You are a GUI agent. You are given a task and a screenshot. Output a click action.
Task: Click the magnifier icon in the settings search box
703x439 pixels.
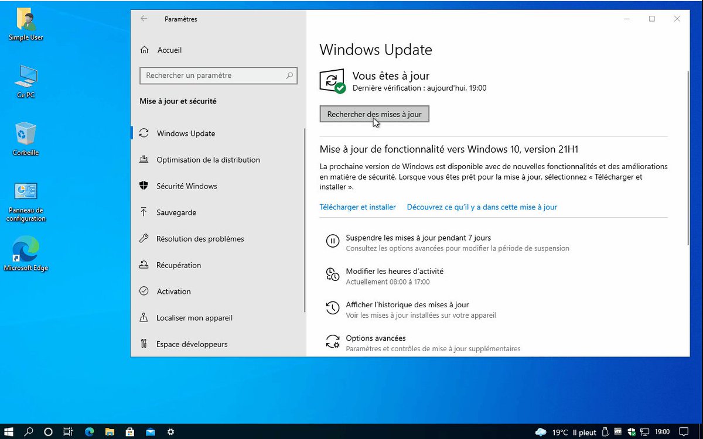pos(289,76)
